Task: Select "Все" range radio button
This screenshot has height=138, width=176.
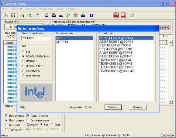Action: [41, 125]
